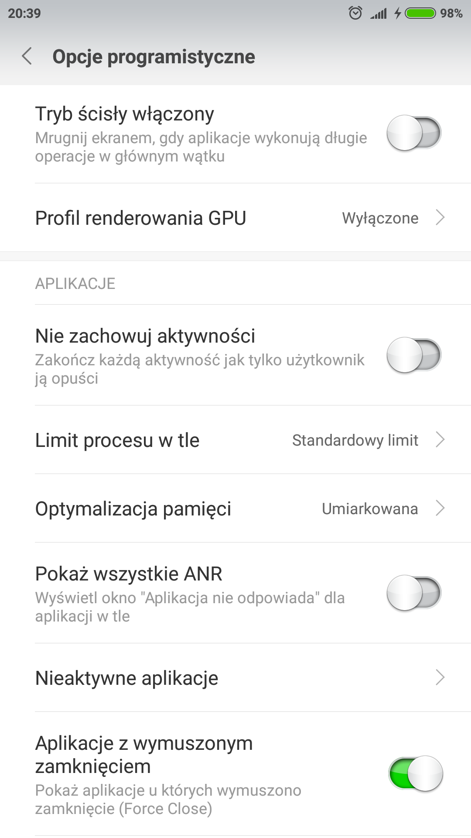Tap the Wyłączone value label
The height and width of the screenshot is (838, 471).
[380, 218]
